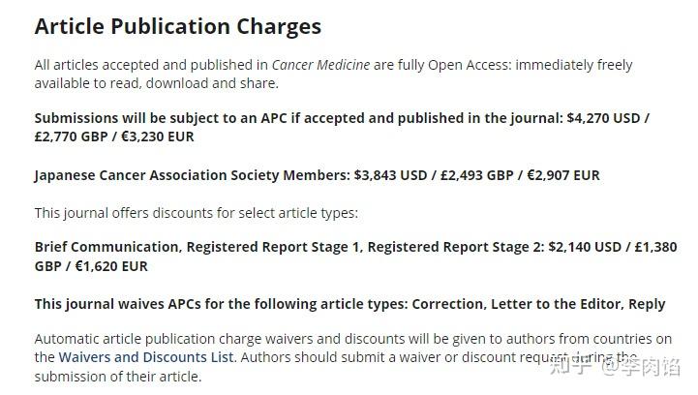698x395 pixels.
Task: Click the italic Cancer Medicine journal name
Action: (320, 65)
